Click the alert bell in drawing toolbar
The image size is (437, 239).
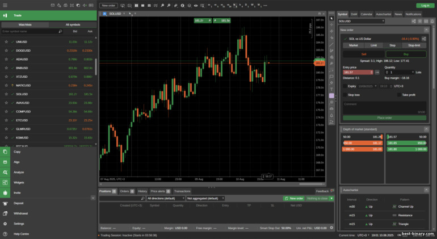pyautogui.click(x=331, y=115)
